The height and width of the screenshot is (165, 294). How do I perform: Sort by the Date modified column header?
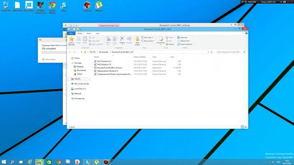(140, 57)
